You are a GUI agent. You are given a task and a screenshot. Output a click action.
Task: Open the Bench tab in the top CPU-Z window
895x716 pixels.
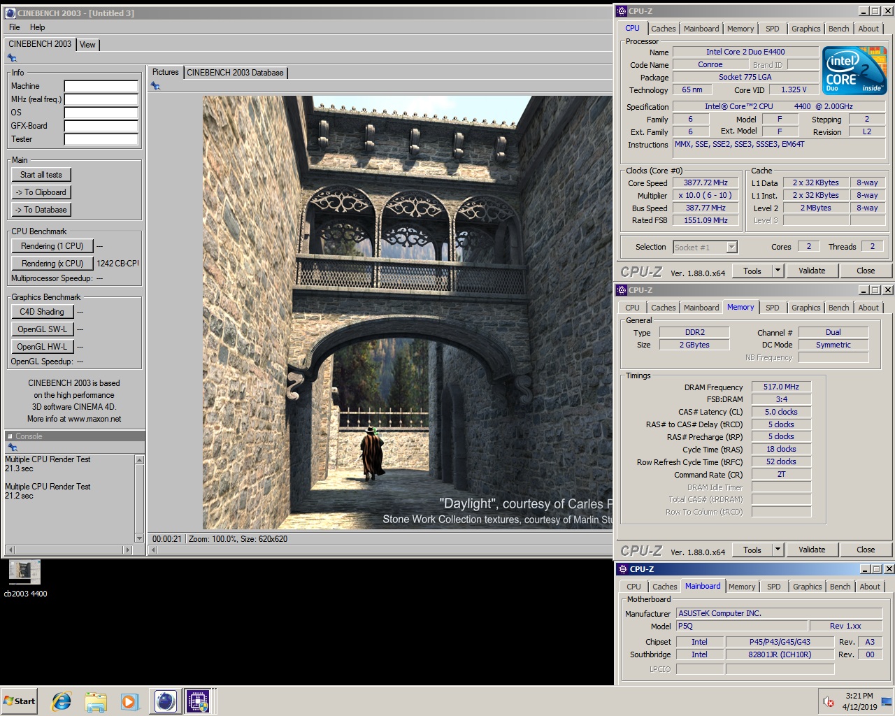838,29
